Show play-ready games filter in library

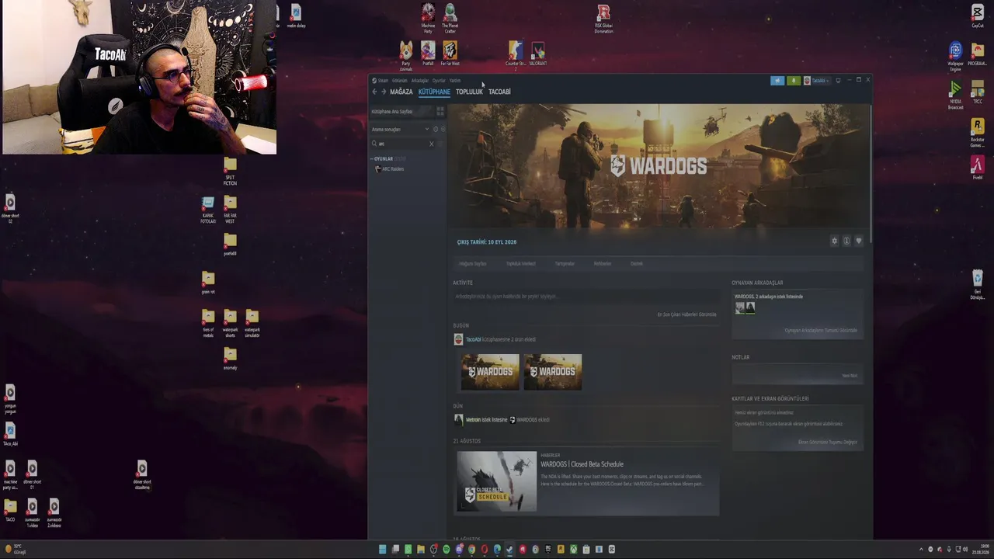click(x=443, y=129)
